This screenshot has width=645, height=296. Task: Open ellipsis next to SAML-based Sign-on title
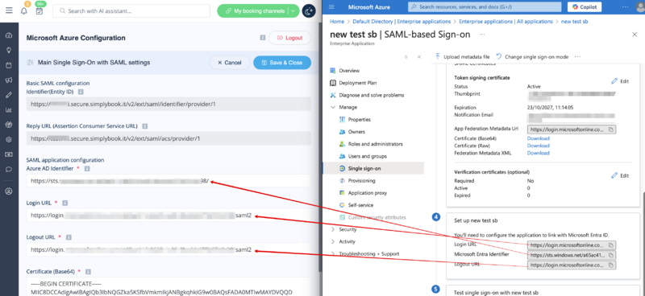[482, 34]
